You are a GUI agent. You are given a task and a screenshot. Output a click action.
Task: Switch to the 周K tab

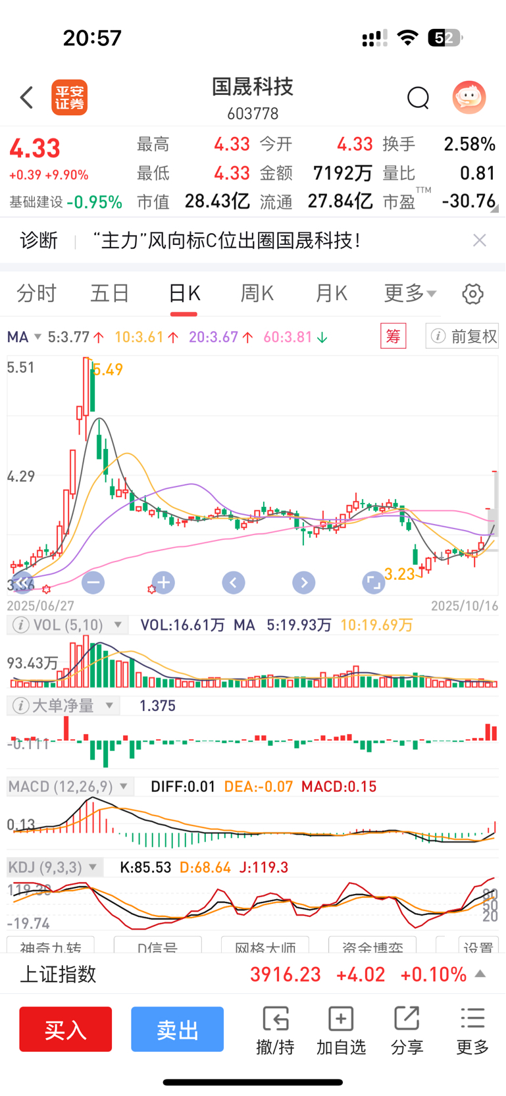click(x=257, y=294)
